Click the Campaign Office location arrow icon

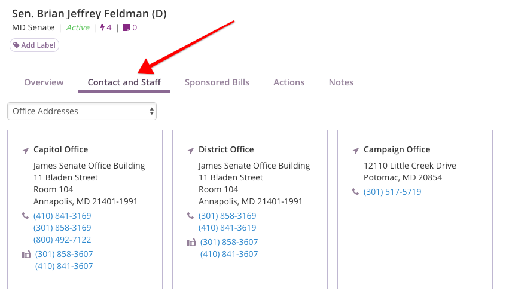pos(356,151)
